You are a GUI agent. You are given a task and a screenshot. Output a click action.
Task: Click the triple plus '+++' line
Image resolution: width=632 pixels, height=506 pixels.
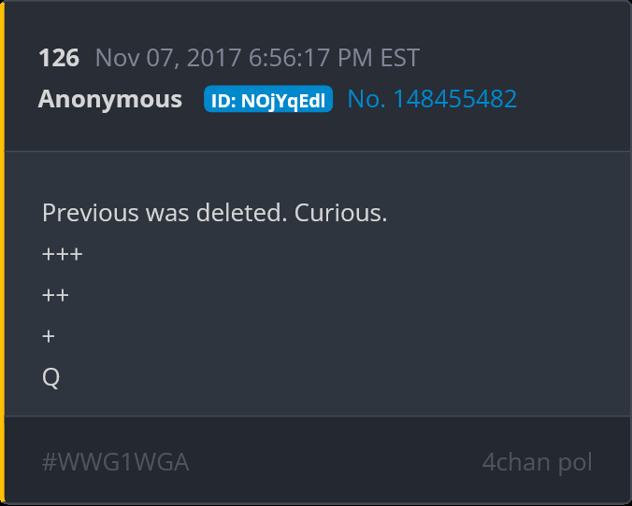click(63, 255)
